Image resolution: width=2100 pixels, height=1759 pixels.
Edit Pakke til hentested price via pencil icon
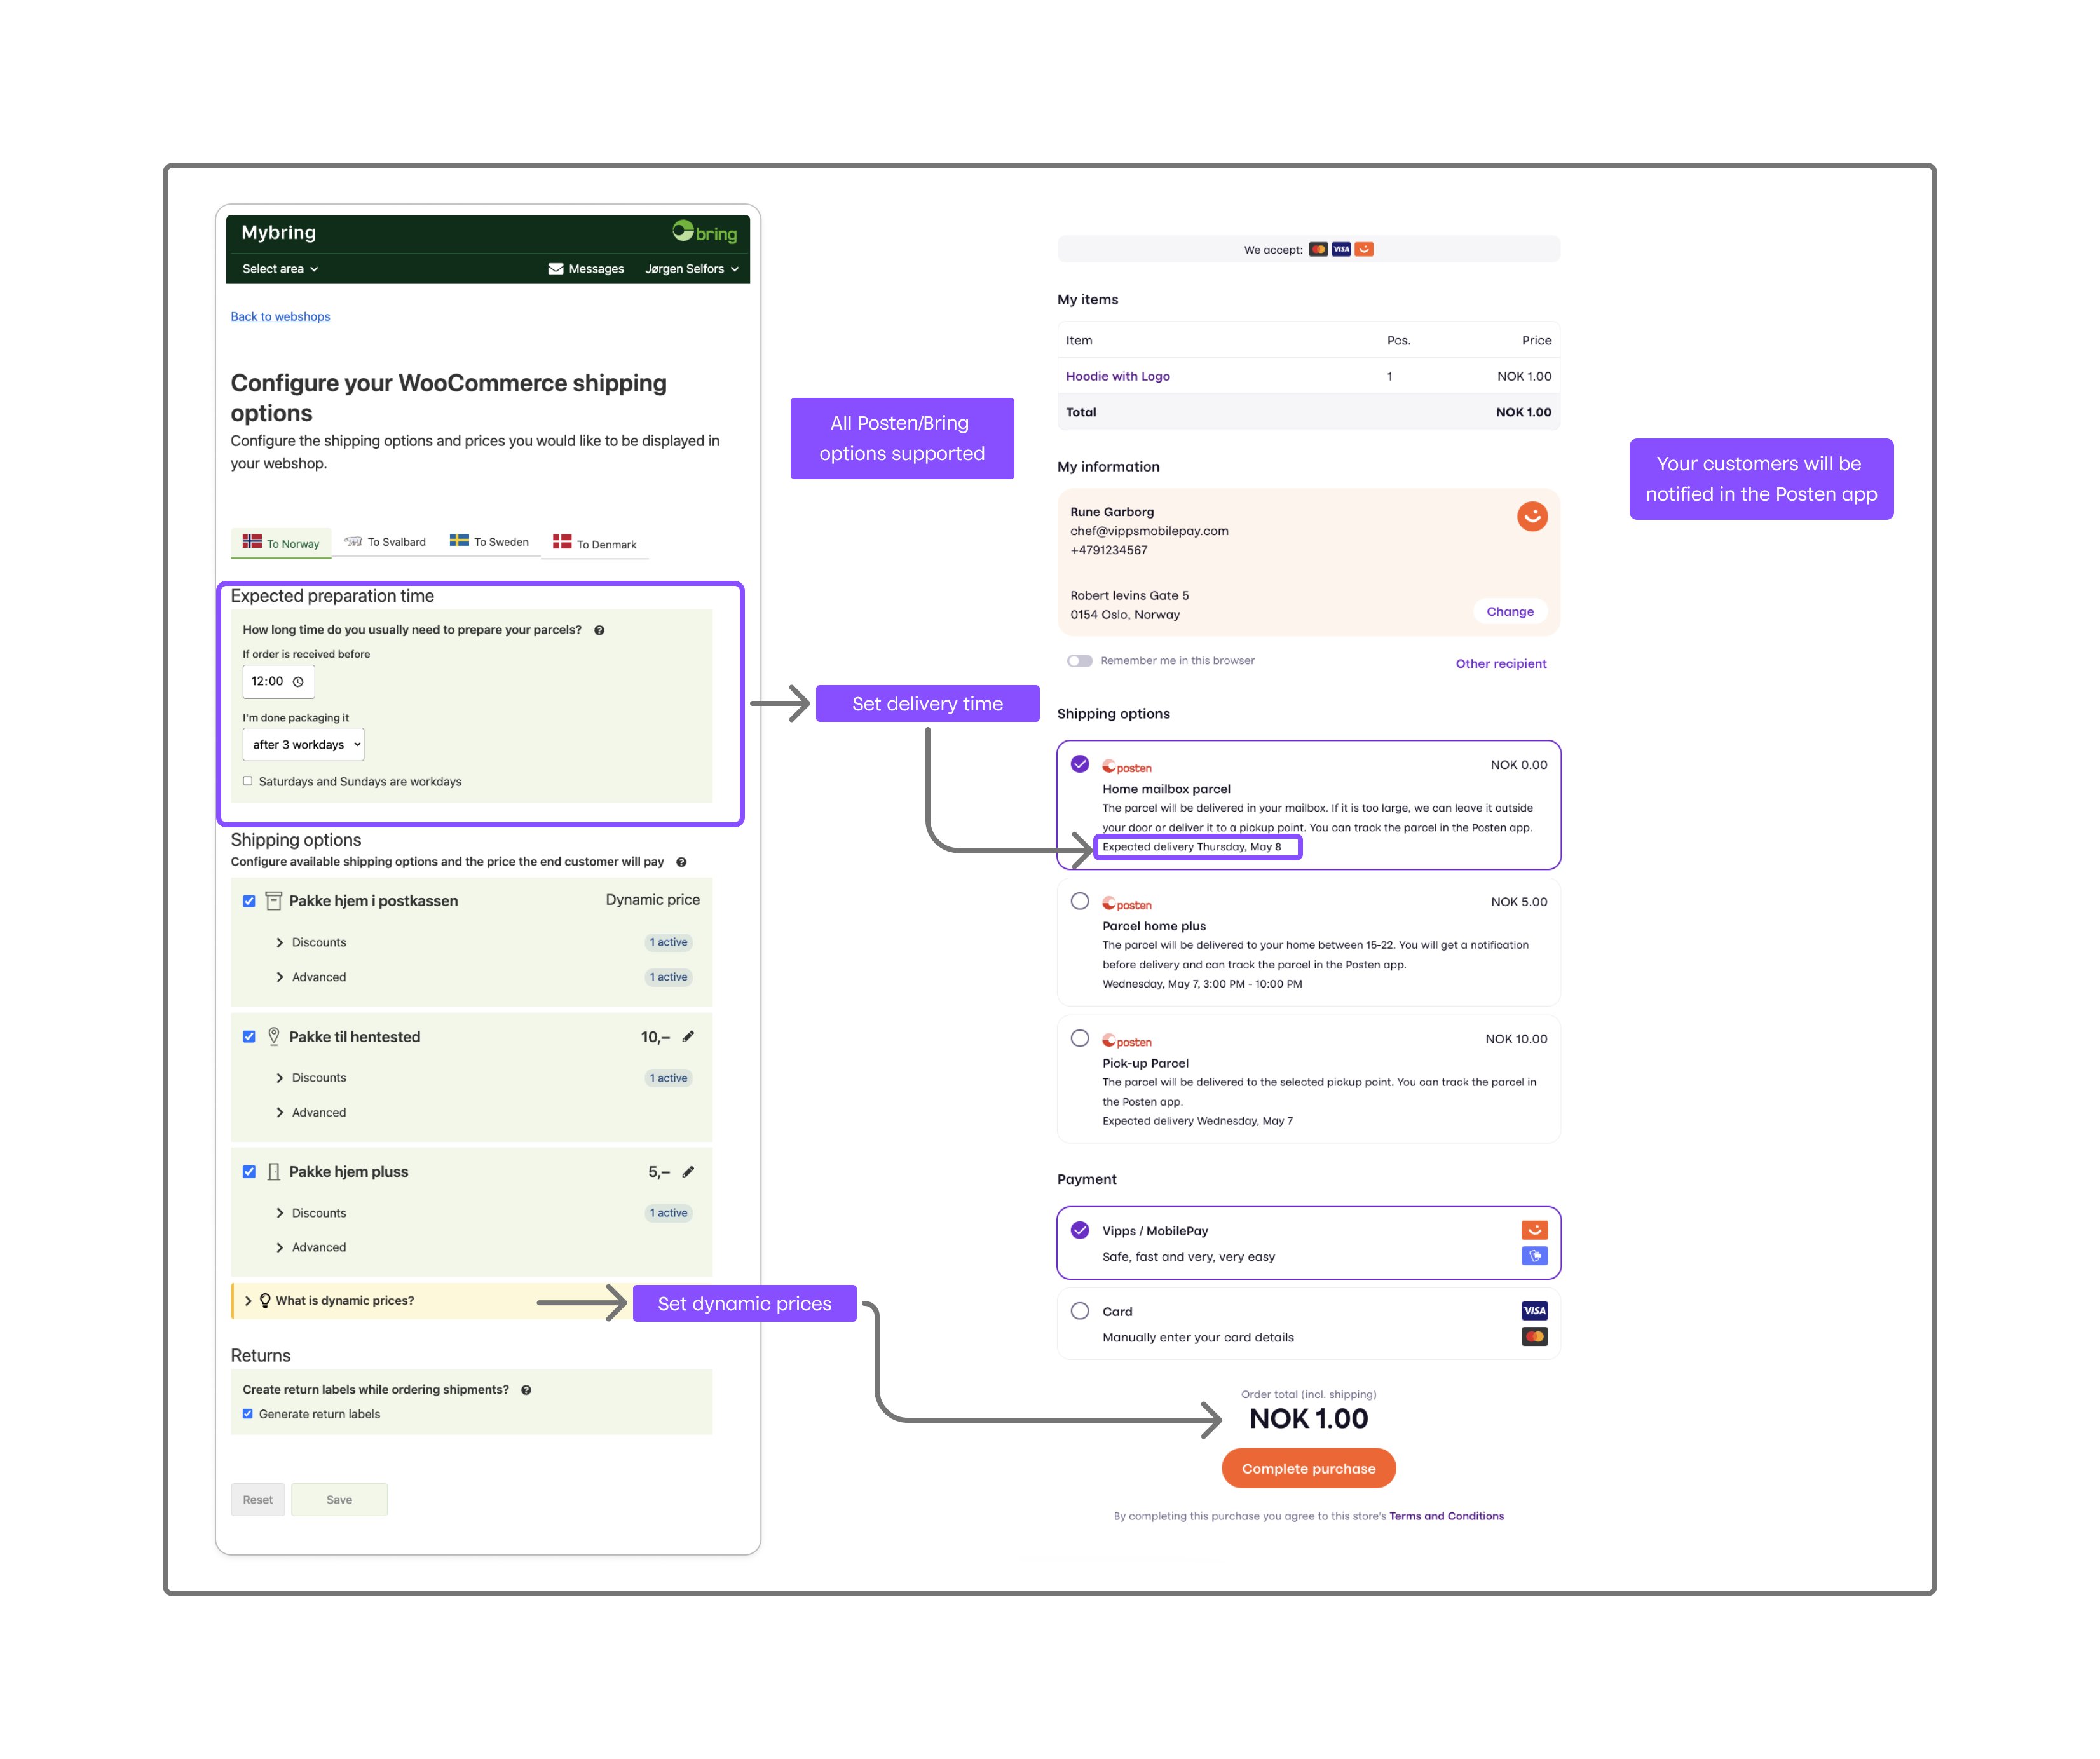coord(689,1037)
